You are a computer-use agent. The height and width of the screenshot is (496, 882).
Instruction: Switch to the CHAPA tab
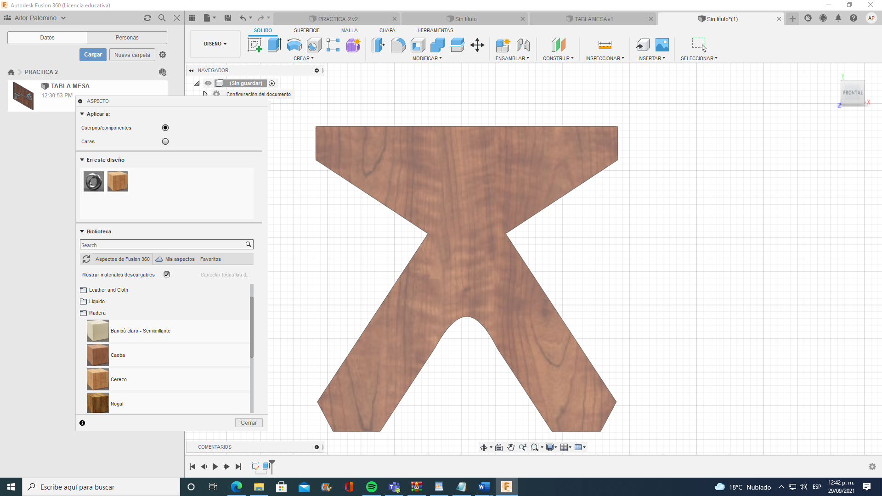(387, 30)
